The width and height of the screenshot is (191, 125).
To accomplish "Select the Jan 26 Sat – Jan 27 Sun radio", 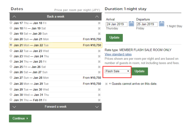I will click(x=11, y=72).
